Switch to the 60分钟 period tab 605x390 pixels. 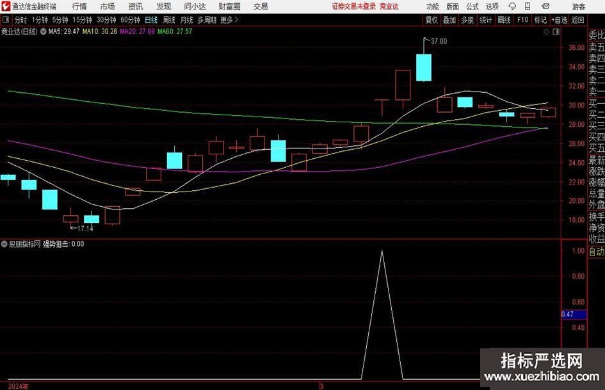point(131,20)
